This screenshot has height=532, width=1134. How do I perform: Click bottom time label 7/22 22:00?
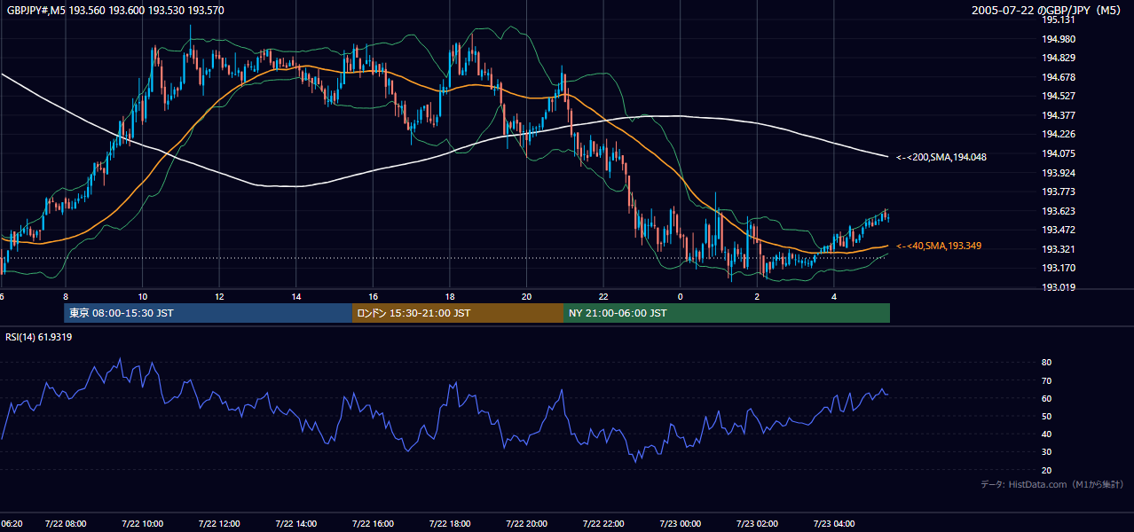pos(603,523)
